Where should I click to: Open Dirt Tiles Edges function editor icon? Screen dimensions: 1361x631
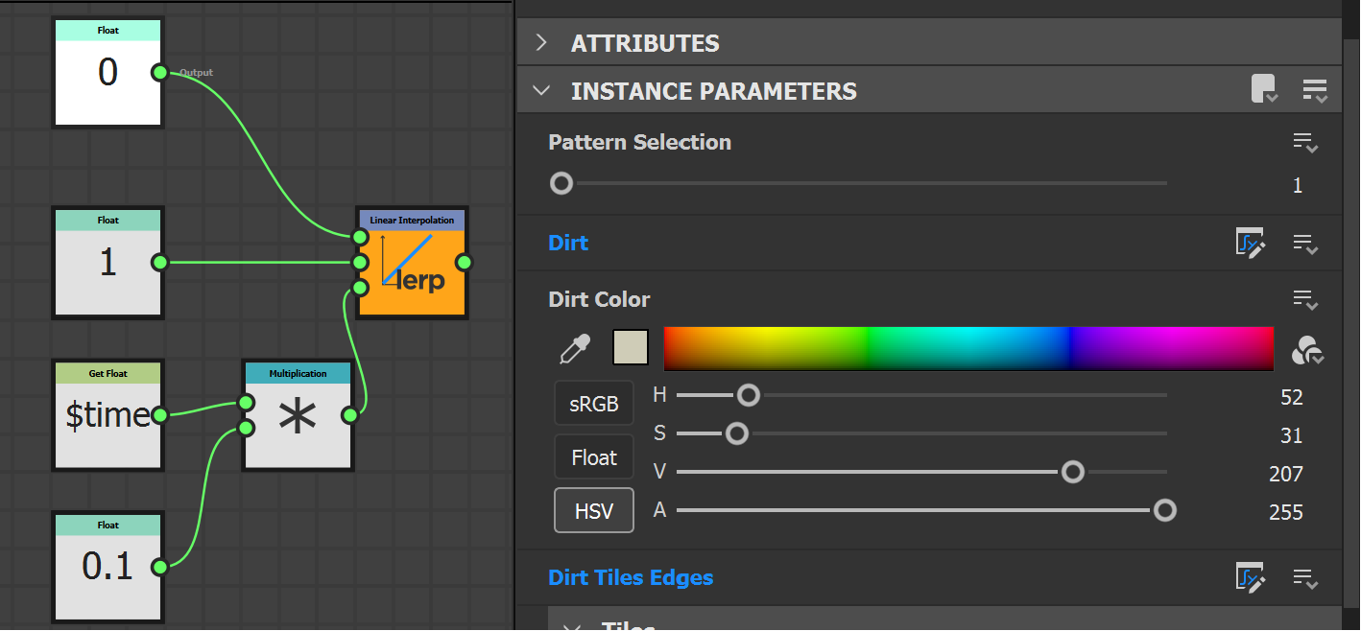coord(1251,578)
